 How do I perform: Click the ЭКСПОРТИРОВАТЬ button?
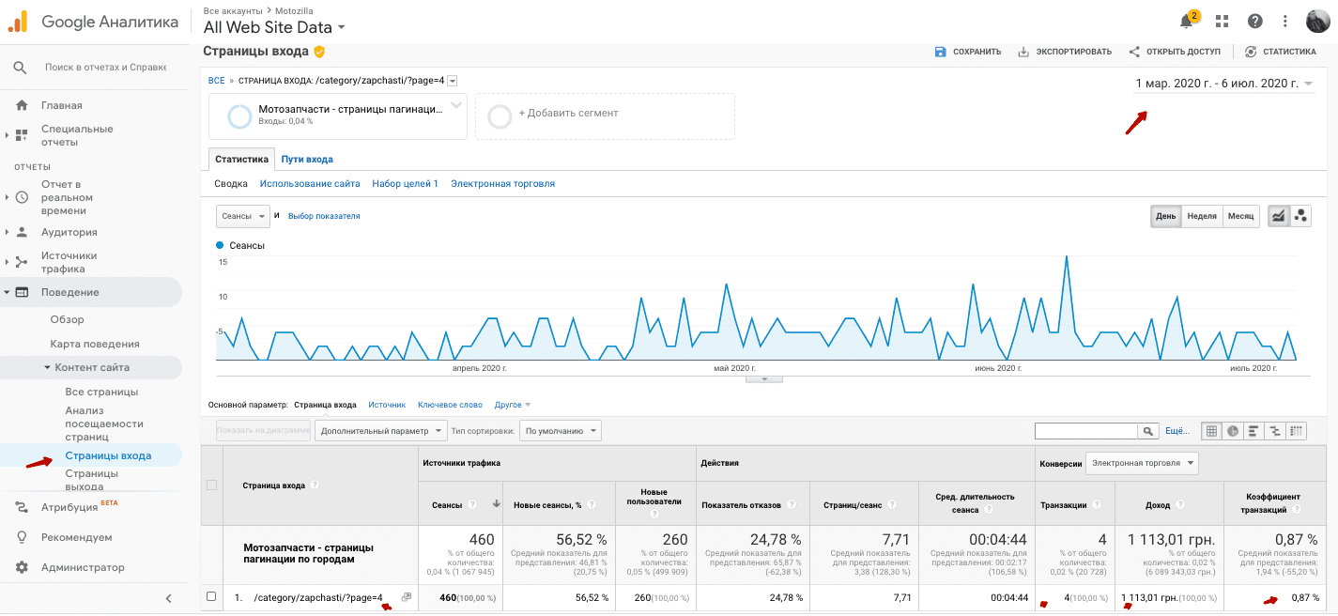pos(1065,52)
